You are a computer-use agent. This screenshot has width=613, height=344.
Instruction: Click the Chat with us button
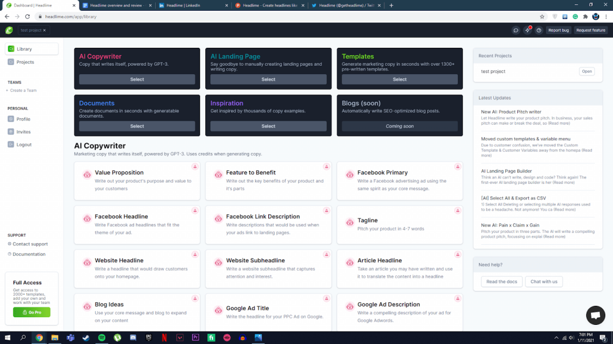[x=544, y=282]
